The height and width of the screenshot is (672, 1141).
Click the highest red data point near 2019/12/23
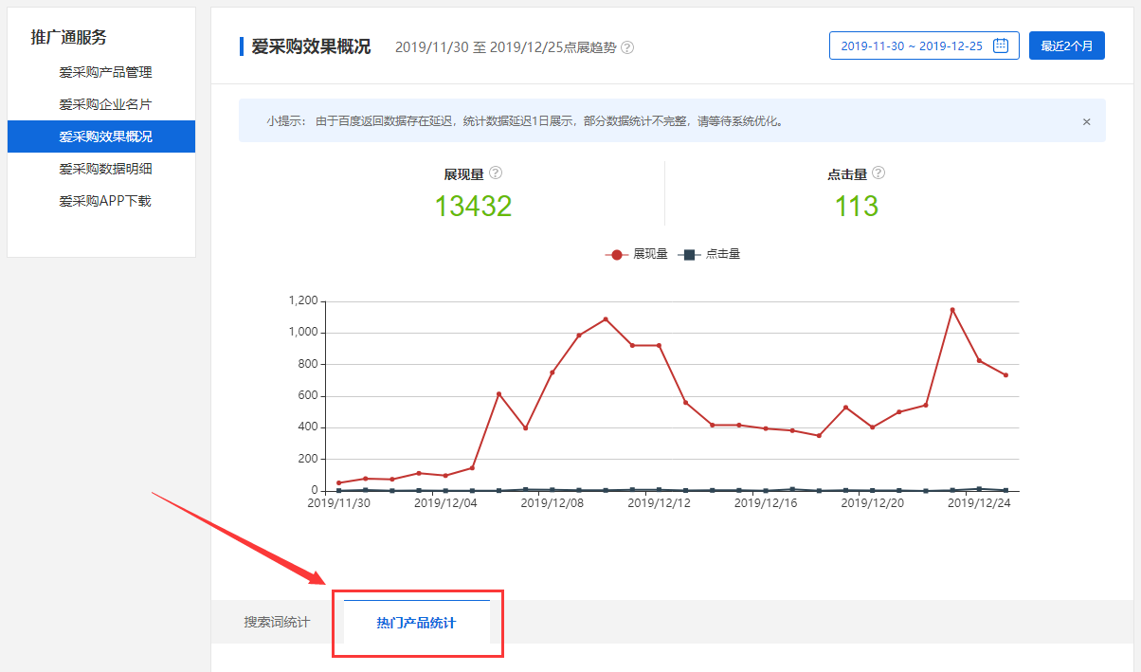pos(952,310)
